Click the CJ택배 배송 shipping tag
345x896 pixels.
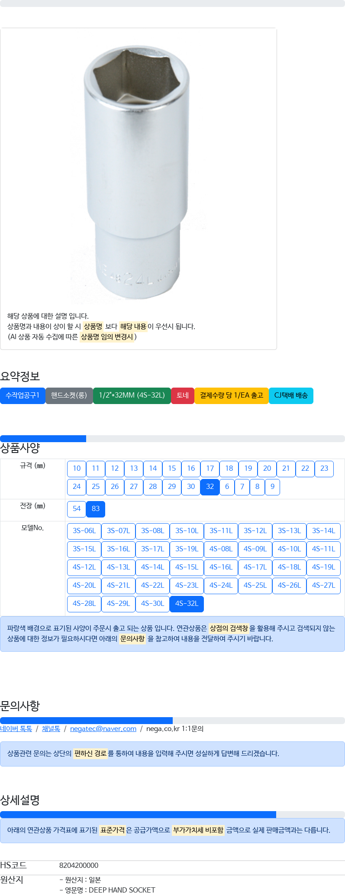[291, 395]
